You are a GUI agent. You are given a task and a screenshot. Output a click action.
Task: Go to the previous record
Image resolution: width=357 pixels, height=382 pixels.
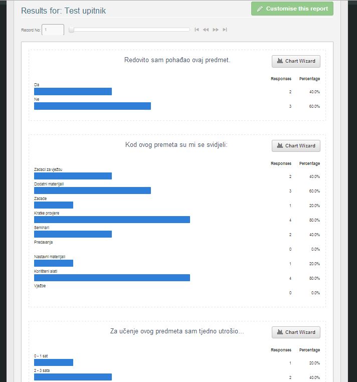tap(206, 30)
